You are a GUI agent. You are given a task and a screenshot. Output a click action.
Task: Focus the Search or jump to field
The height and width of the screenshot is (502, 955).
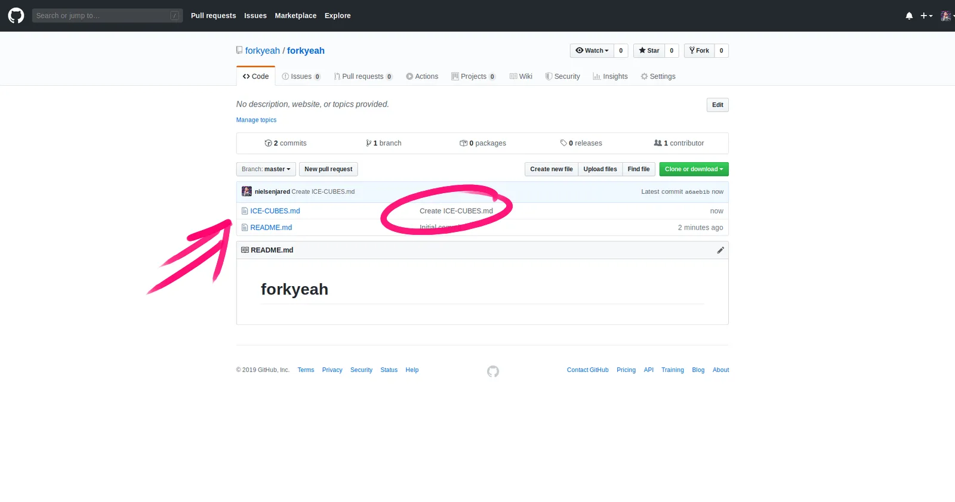pyautogui.click(x=107, y=16)
